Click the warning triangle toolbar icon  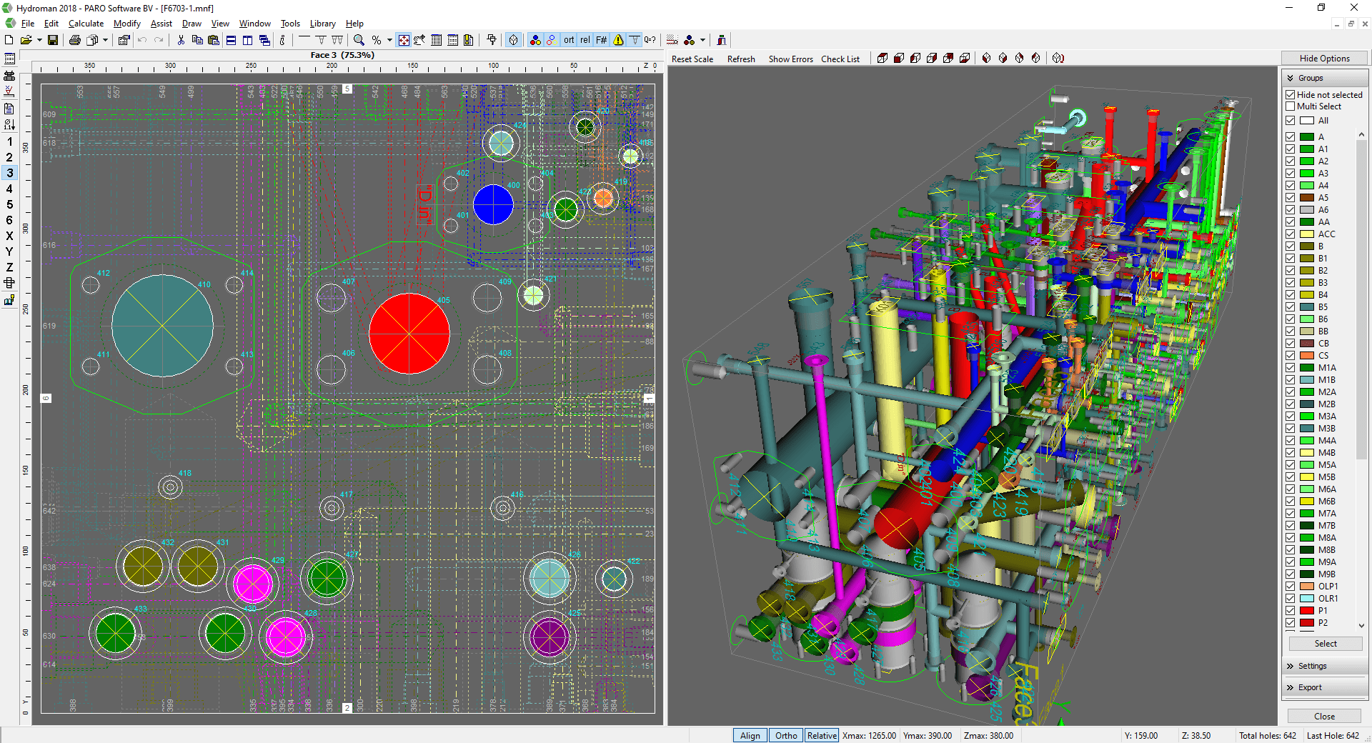[x=617, y=40]
